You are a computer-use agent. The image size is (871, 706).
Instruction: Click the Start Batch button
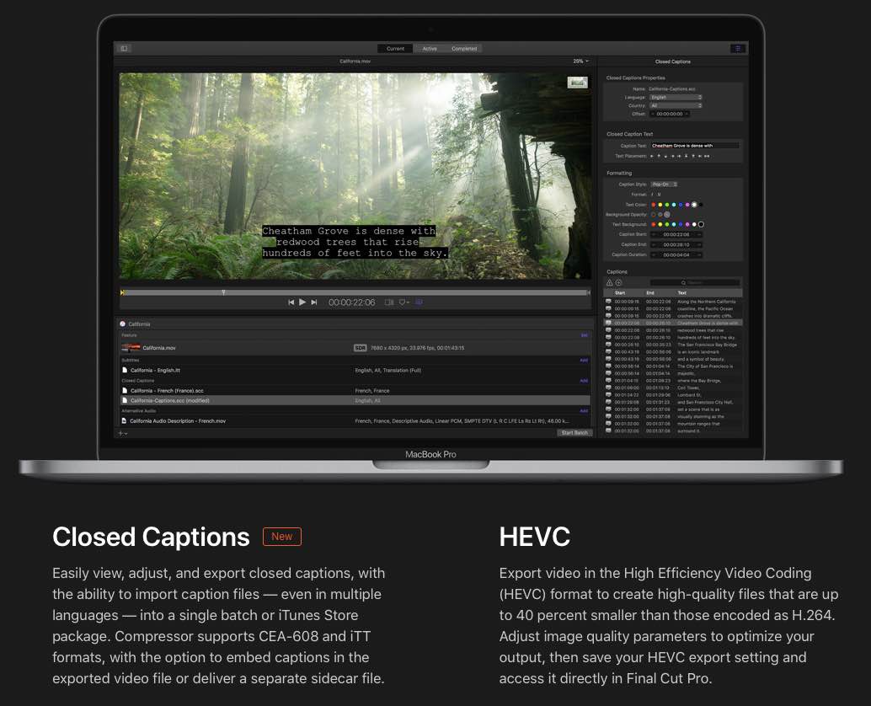click(x=574, y=433)
